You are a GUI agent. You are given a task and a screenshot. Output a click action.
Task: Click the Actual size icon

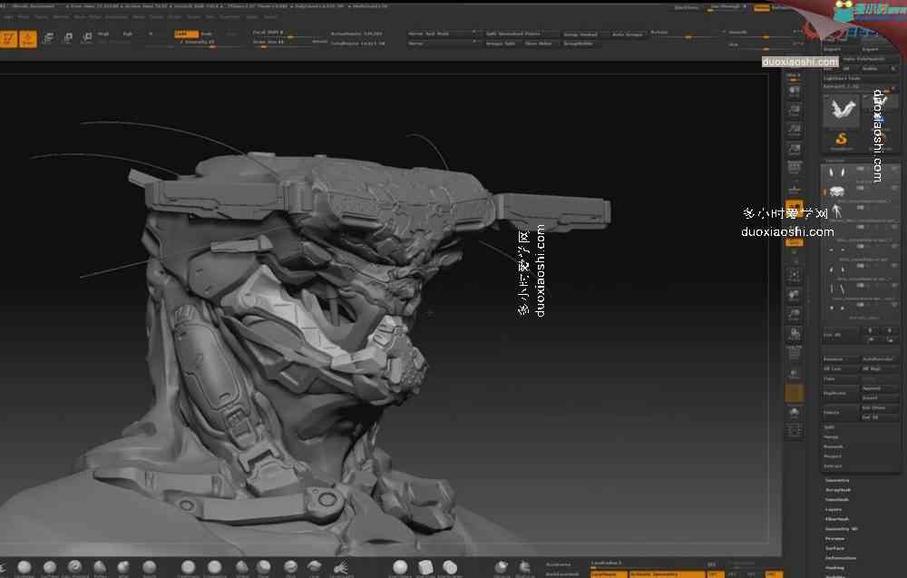point(795,130)
